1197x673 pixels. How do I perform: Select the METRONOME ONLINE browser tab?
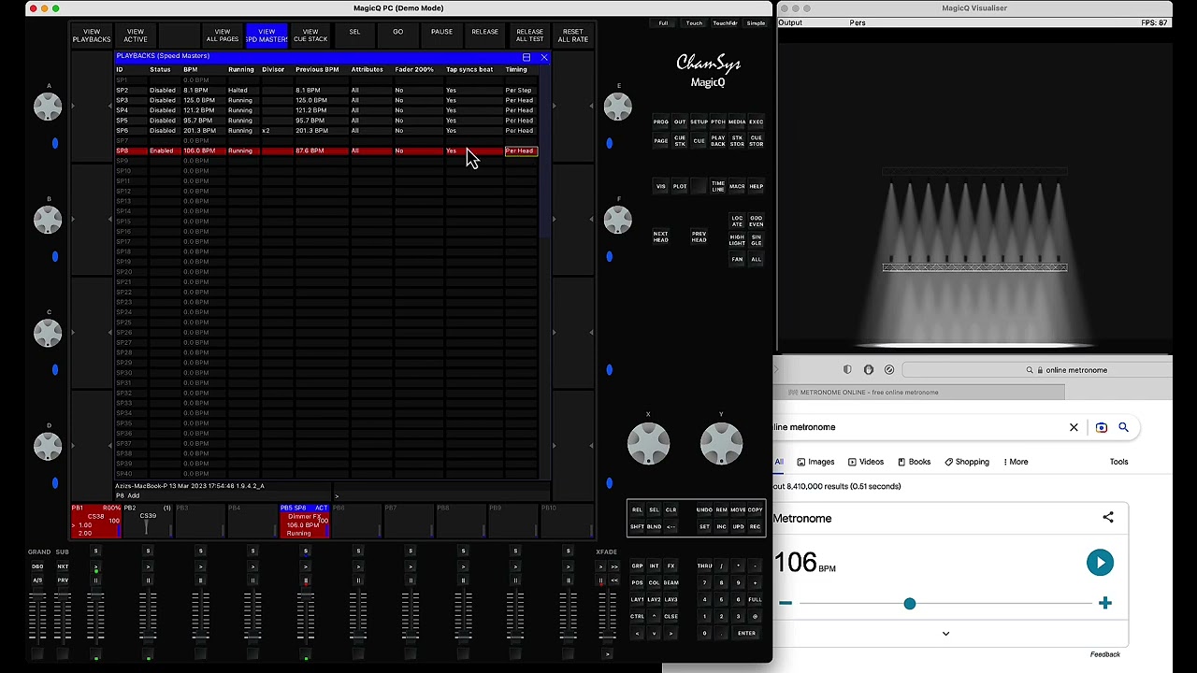tap(919, 393)
